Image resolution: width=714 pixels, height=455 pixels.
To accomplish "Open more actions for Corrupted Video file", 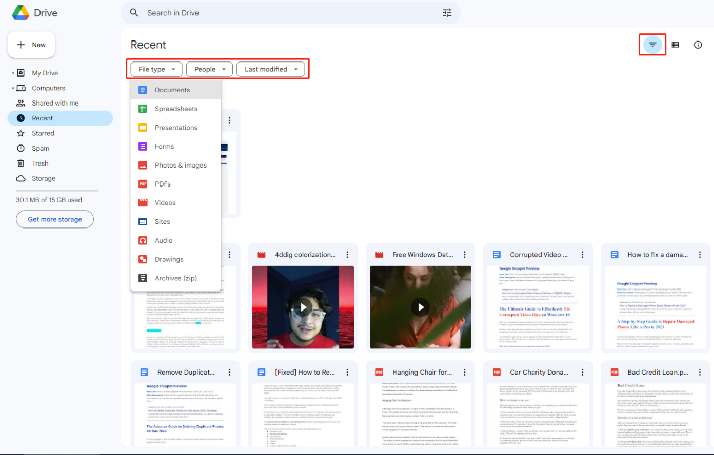I will click(x=582, y=255).
